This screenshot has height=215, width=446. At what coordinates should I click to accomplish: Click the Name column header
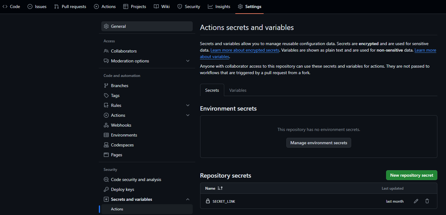click(x=210, y=188)
